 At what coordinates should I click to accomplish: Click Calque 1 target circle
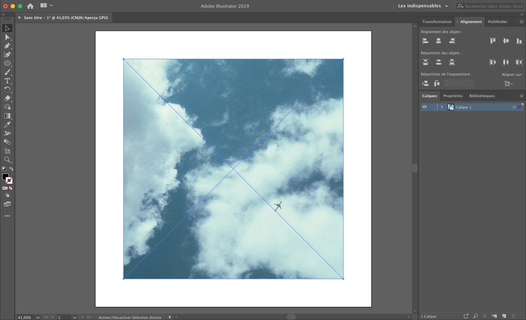pyautogui.click(x=514, y=107)
